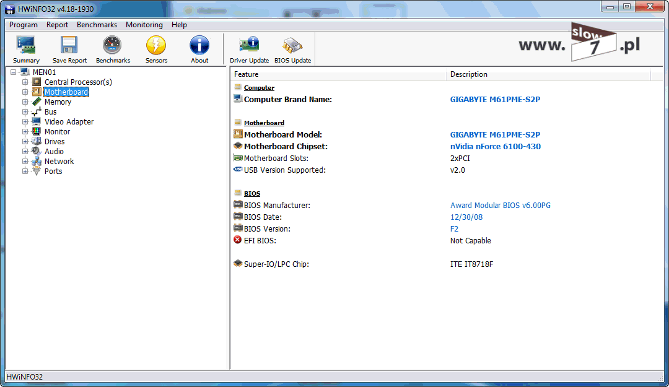
Task: Open the Help menu
Action: pyautogui.click(x=179, y=25)
